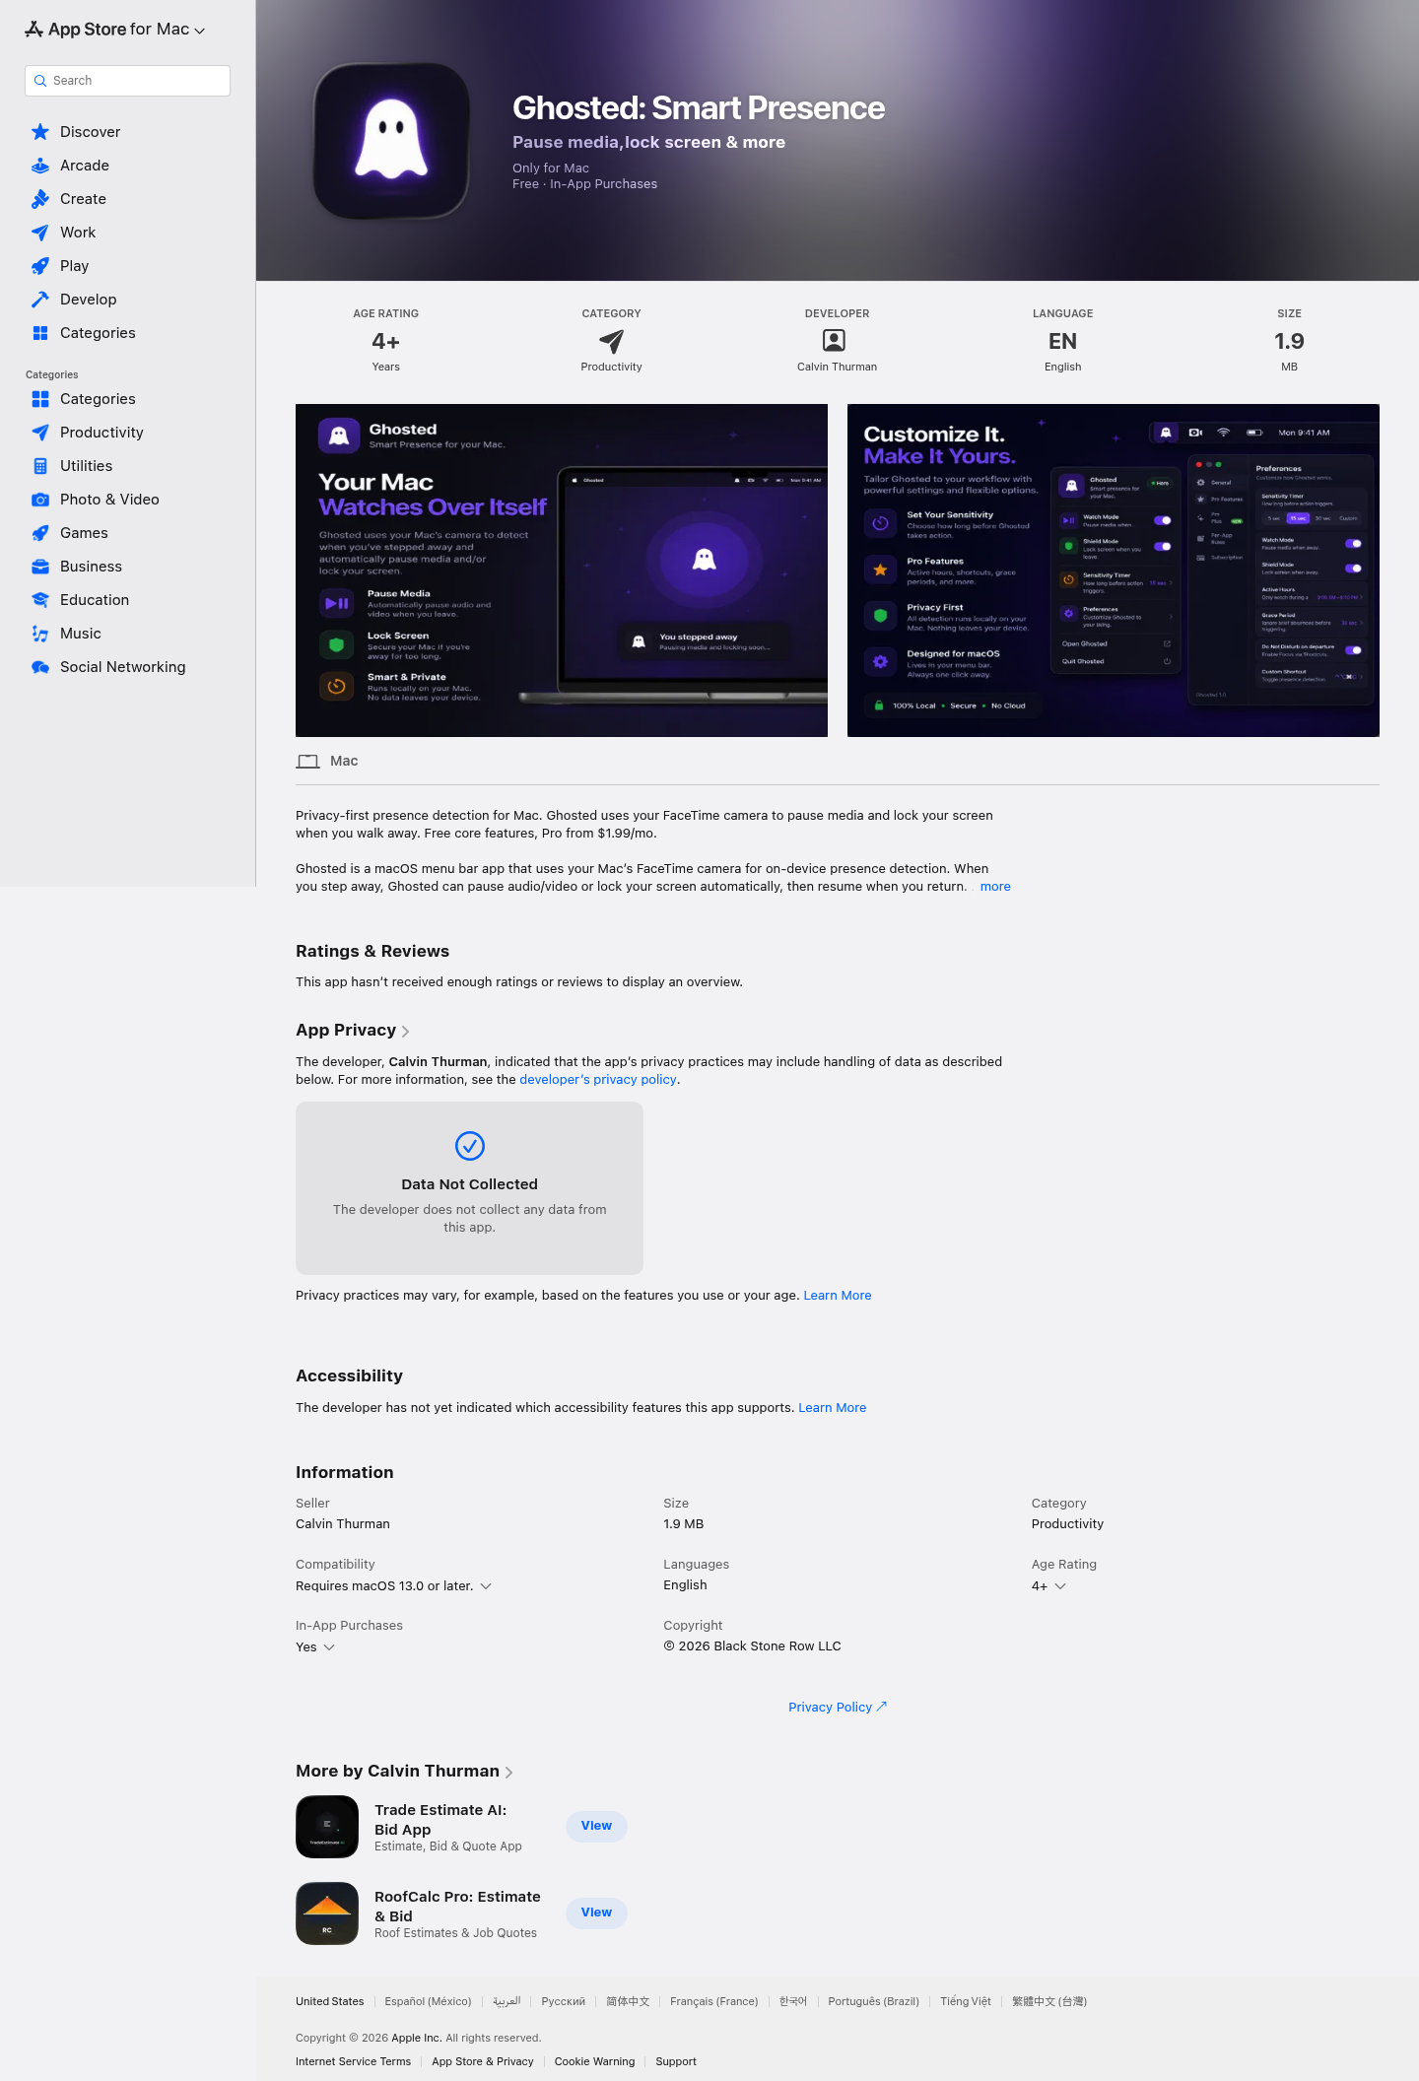
Task: Open the Privacy Policy external link
Action: pos(838,1708)
